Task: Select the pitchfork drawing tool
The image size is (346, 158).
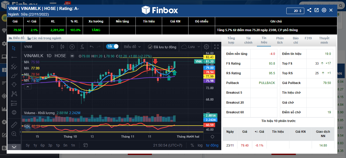Action: click(x=14, y=67)
